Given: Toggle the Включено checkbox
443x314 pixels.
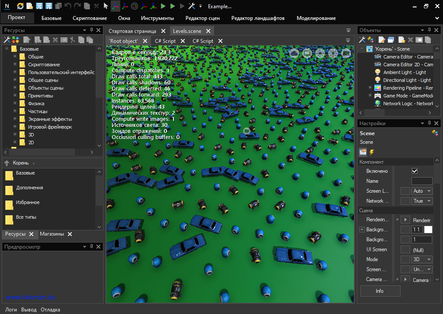Looking at the screenshot, I should coord(414,171).
